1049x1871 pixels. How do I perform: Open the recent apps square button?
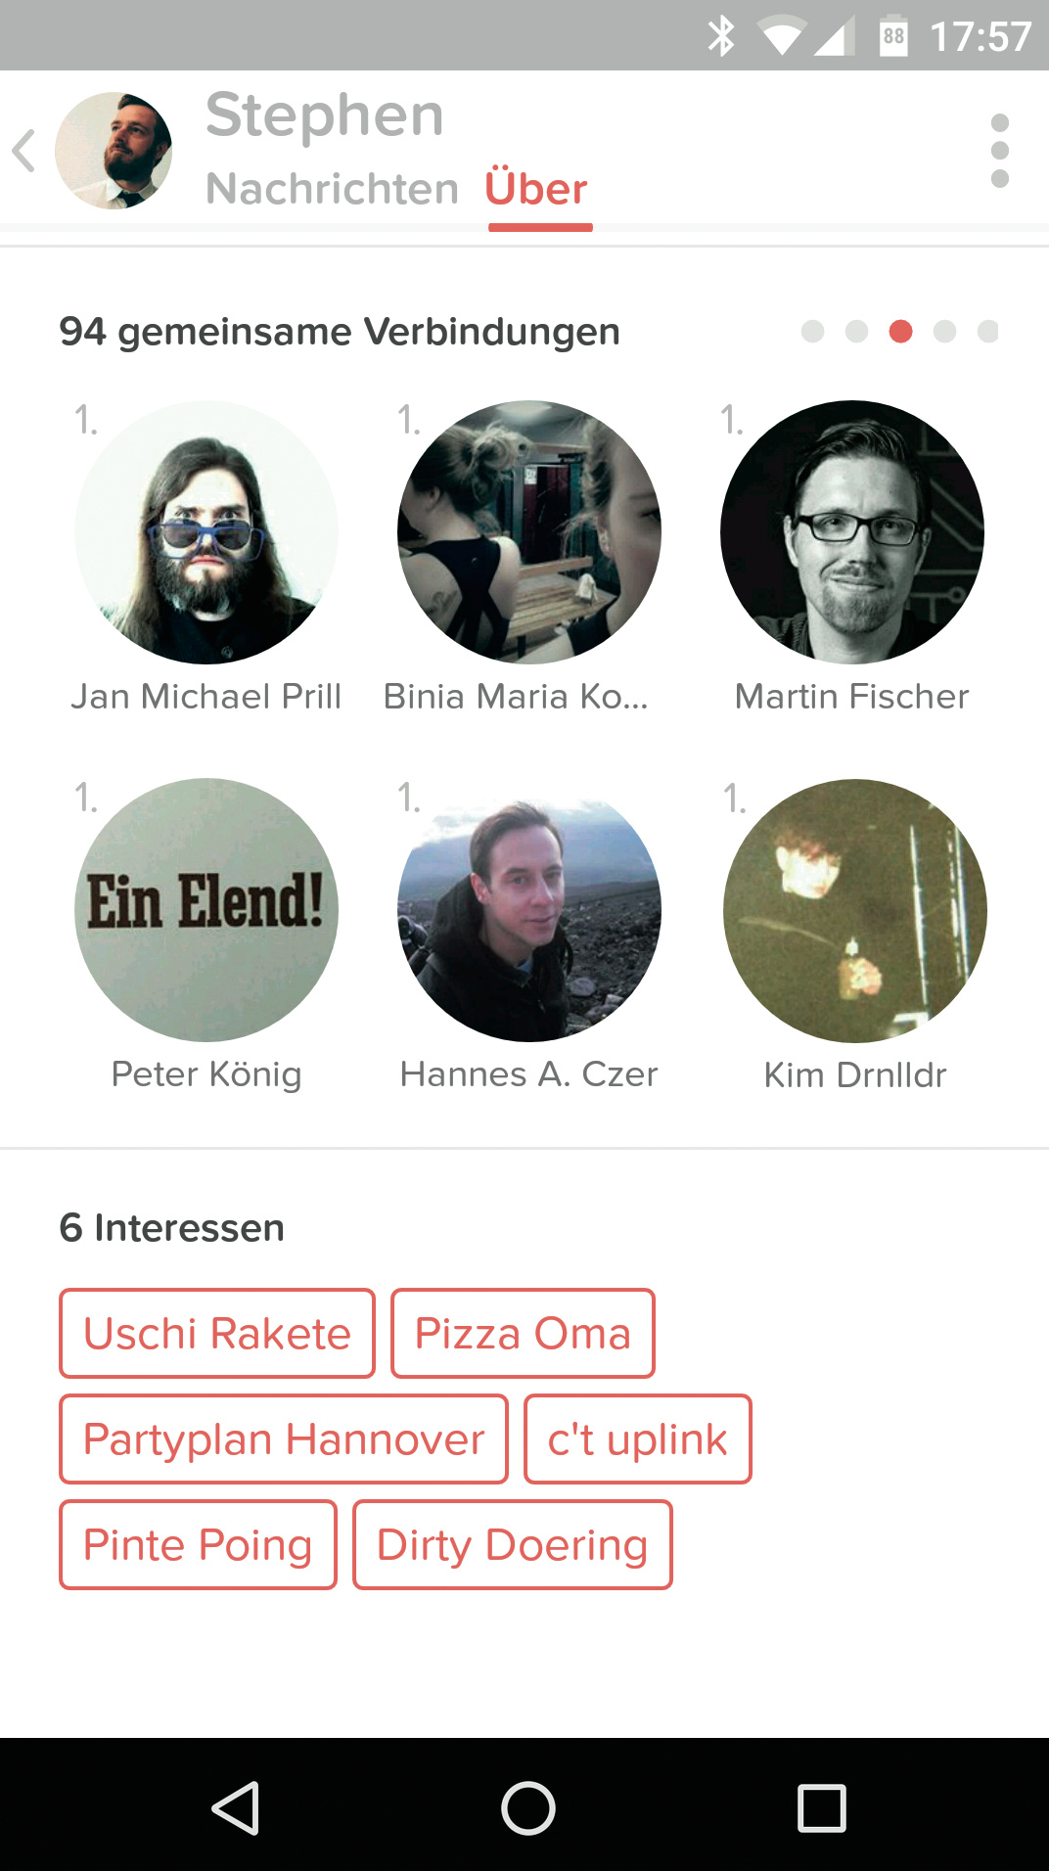click(x=821, y=1806)
